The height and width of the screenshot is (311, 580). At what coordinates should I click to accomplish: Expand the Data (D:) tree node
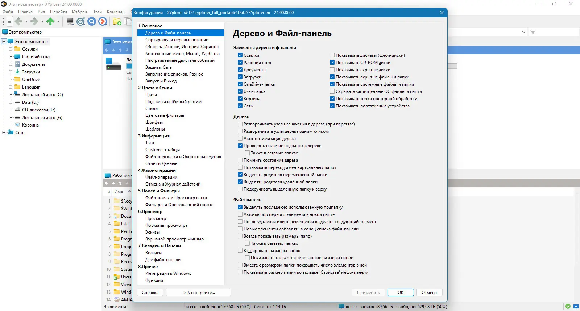tap(11, 102)
